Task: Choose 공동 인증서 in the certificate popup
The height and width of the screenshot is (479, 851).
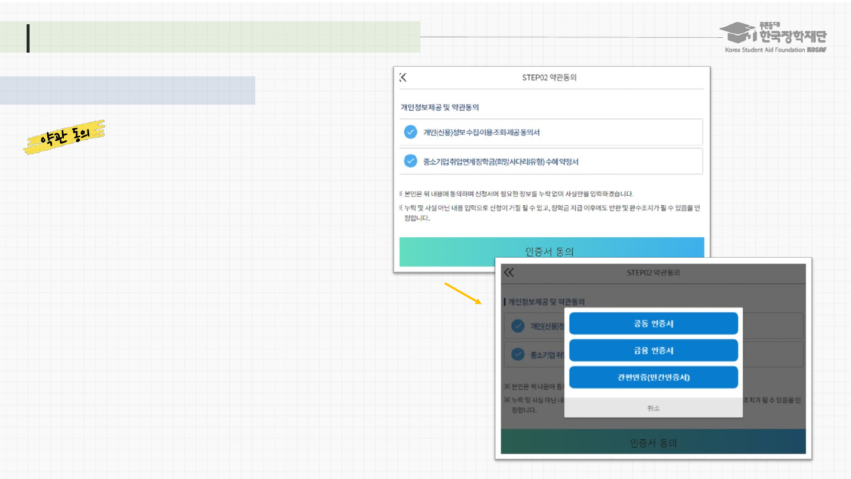Action: [653, 323]
